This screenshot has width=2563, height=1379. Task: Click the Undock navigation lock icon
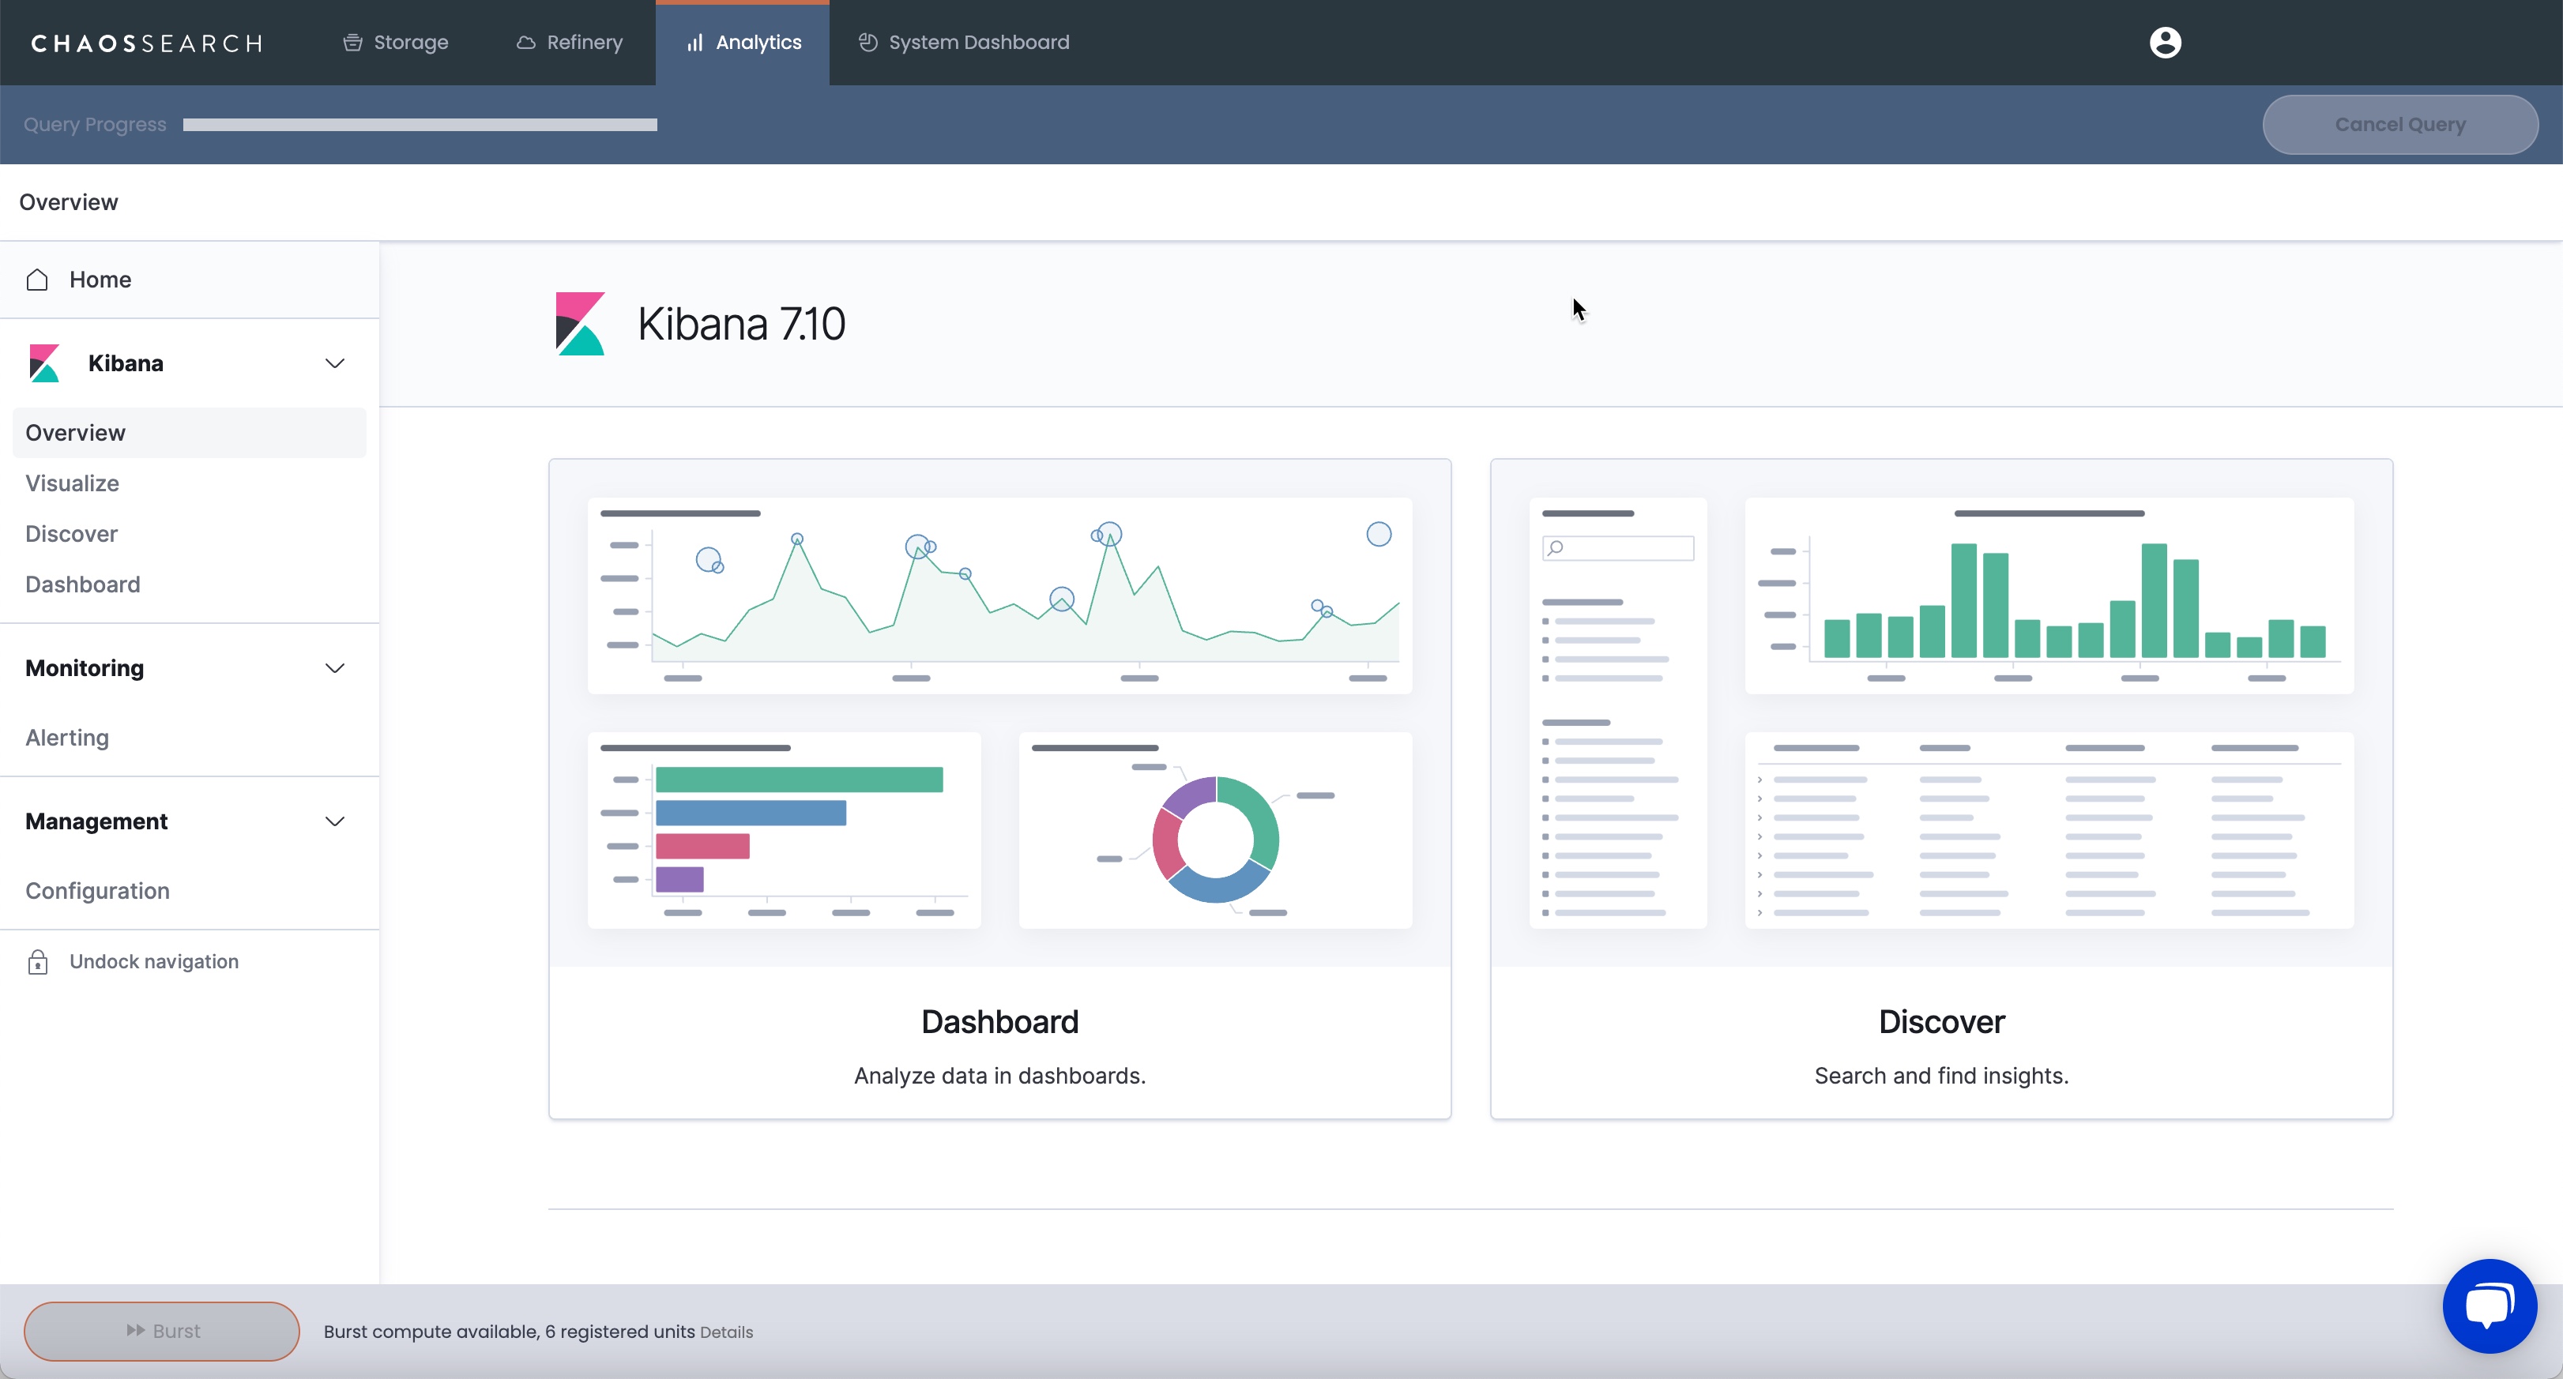pyautogui.click(x=38, y=961)
